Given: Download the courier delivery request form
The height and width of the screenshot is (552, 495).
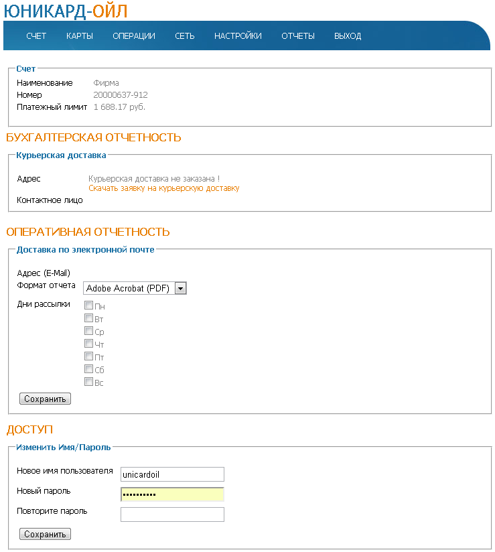Looking at the screenshot, I should [163, 188].
